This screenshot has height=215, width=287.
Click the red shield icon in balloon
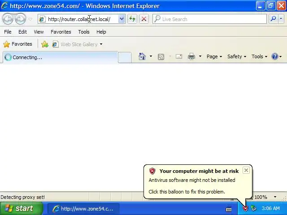tap(152, 171)
